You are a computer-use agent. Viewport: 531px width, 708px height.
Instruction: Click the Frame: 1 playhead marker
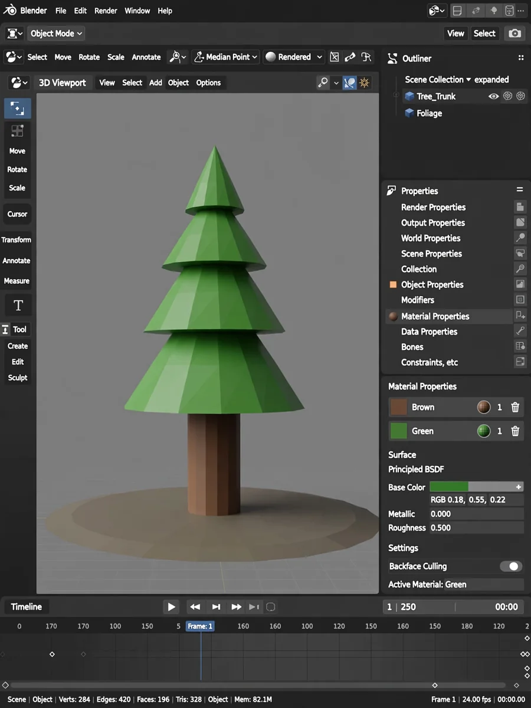click(x=200, y=626)
